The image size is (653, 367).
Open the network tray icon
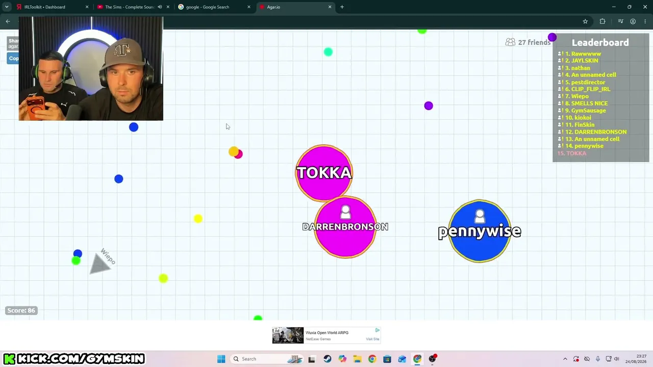click(x=609, y=359)
